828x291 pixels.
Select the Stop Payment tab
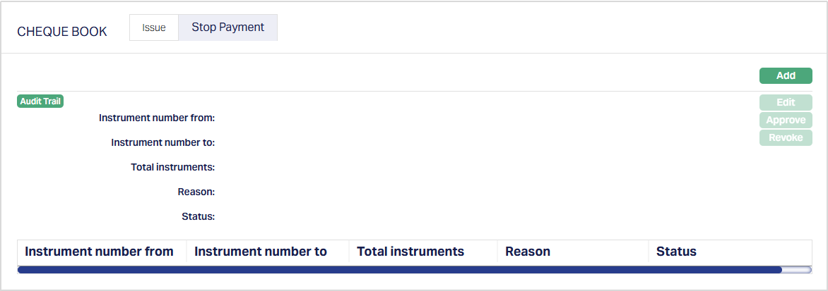(227, 27)
